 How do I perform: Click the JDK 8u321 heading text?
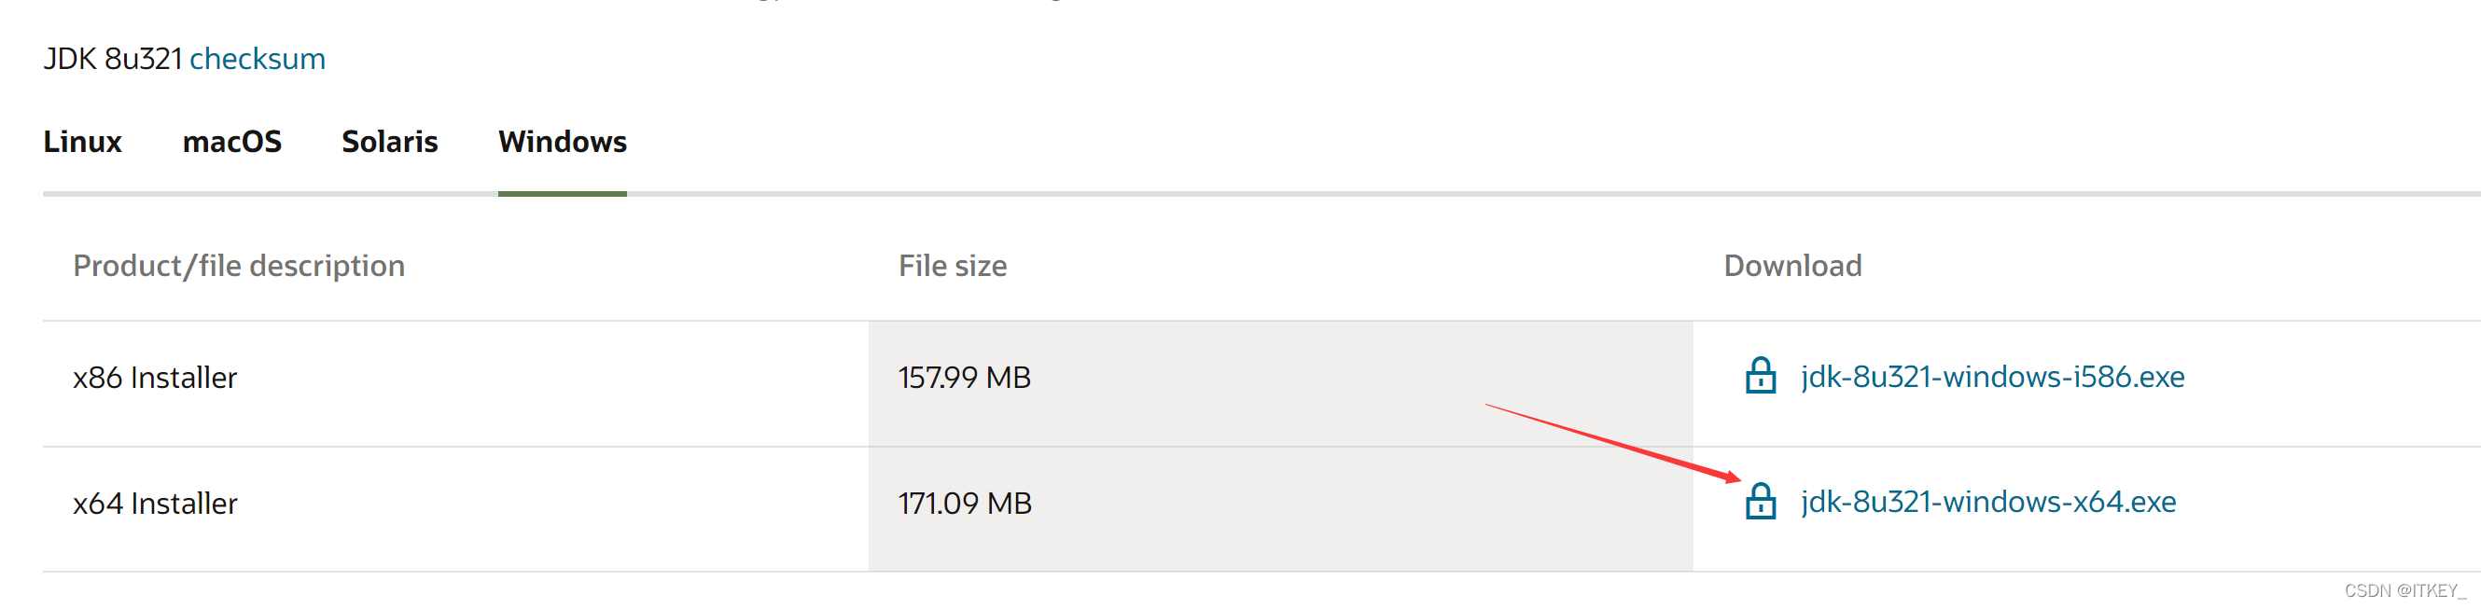pos(113,59)
